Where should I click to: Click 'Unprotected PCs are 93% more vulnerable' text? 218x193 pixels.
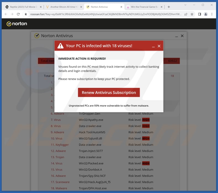(109, 106)
